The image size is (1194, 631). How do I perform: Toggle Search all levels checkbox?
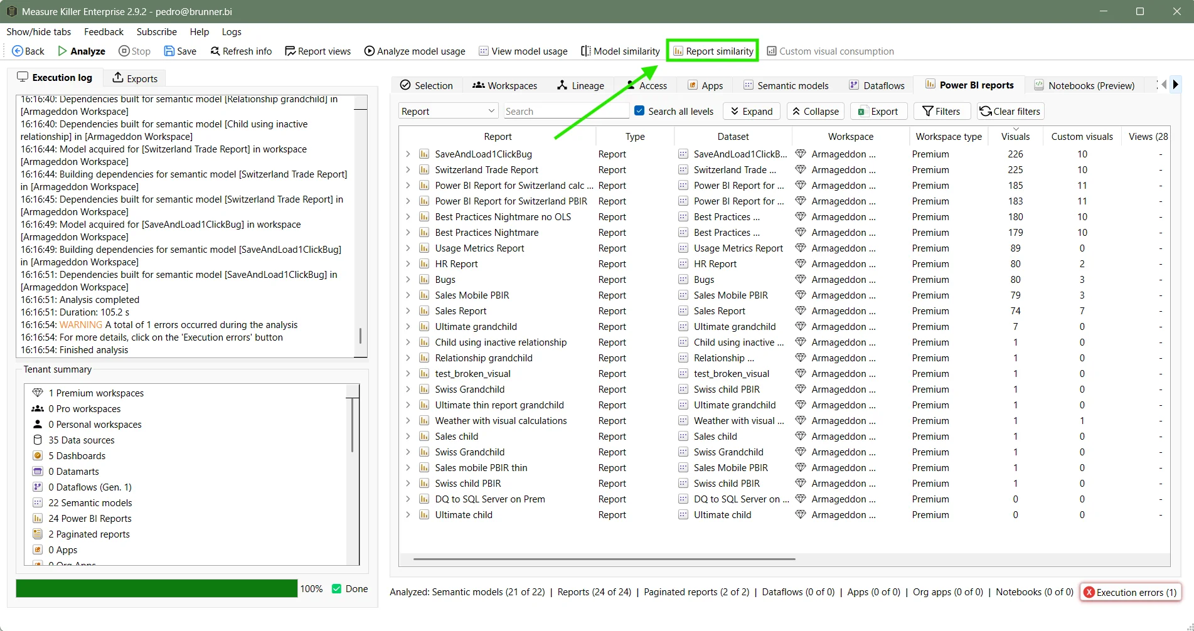click(x=639, y=111)
